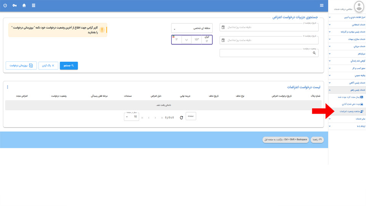Select 'نوبت دهی شماره گذاری' in sidebar
Viewport: 366px width, 206px height.
click(x=347, y=104)
